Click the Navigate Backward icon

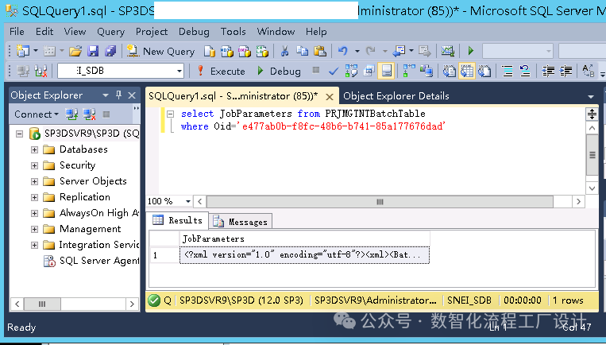[399, 51]
